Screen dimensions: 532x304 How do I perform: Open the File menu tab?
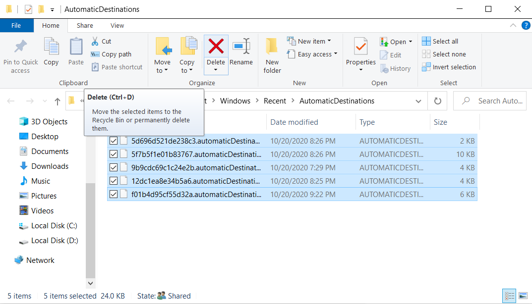pyautogui.click(x=16, y=26)
